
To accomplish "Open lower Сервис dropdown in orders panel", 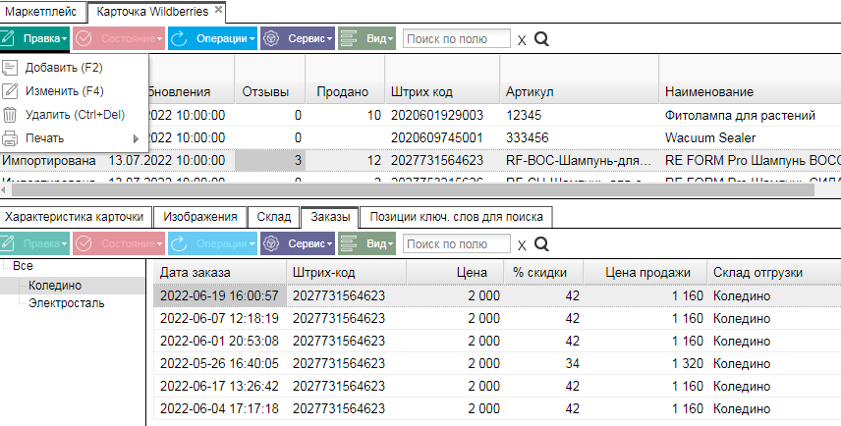I will [x=298, y=243].
